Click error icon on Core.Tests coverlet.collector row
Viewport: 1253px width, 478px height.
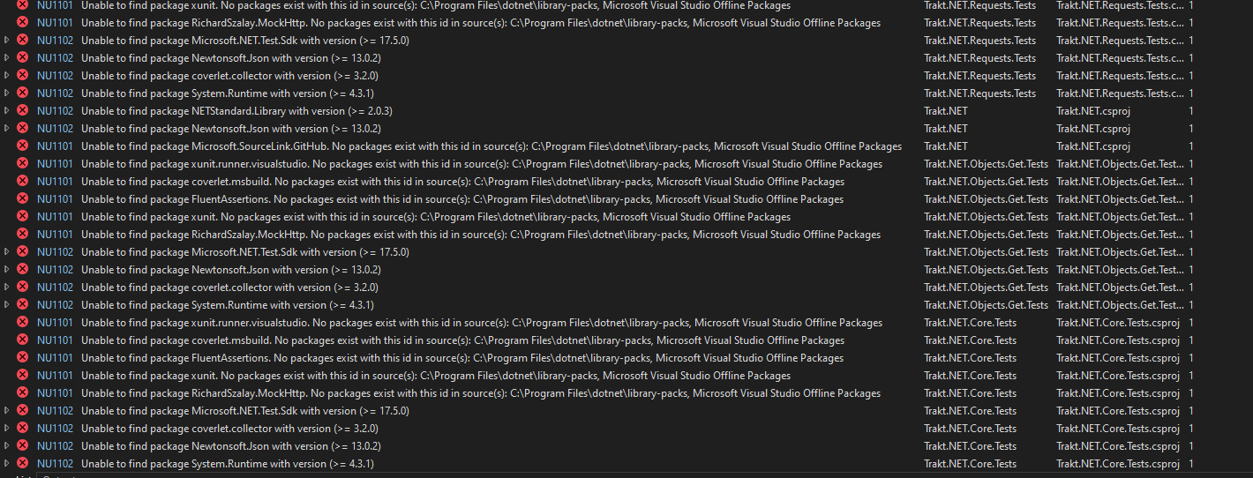click(x=22, y=429)
